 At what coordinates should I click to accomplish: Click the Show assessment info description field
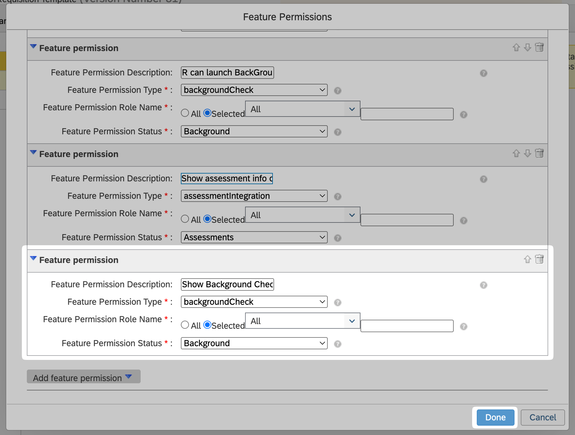tap(227, 179)
